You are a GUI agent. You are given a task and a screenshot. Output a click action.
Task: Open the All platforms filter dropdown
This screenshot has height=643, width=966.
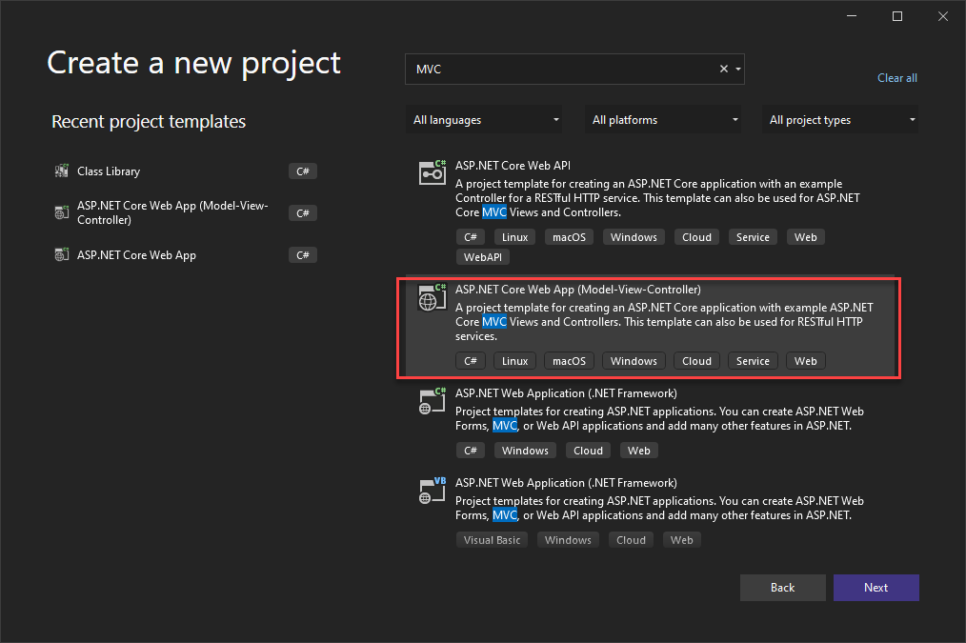pos(665,120)
